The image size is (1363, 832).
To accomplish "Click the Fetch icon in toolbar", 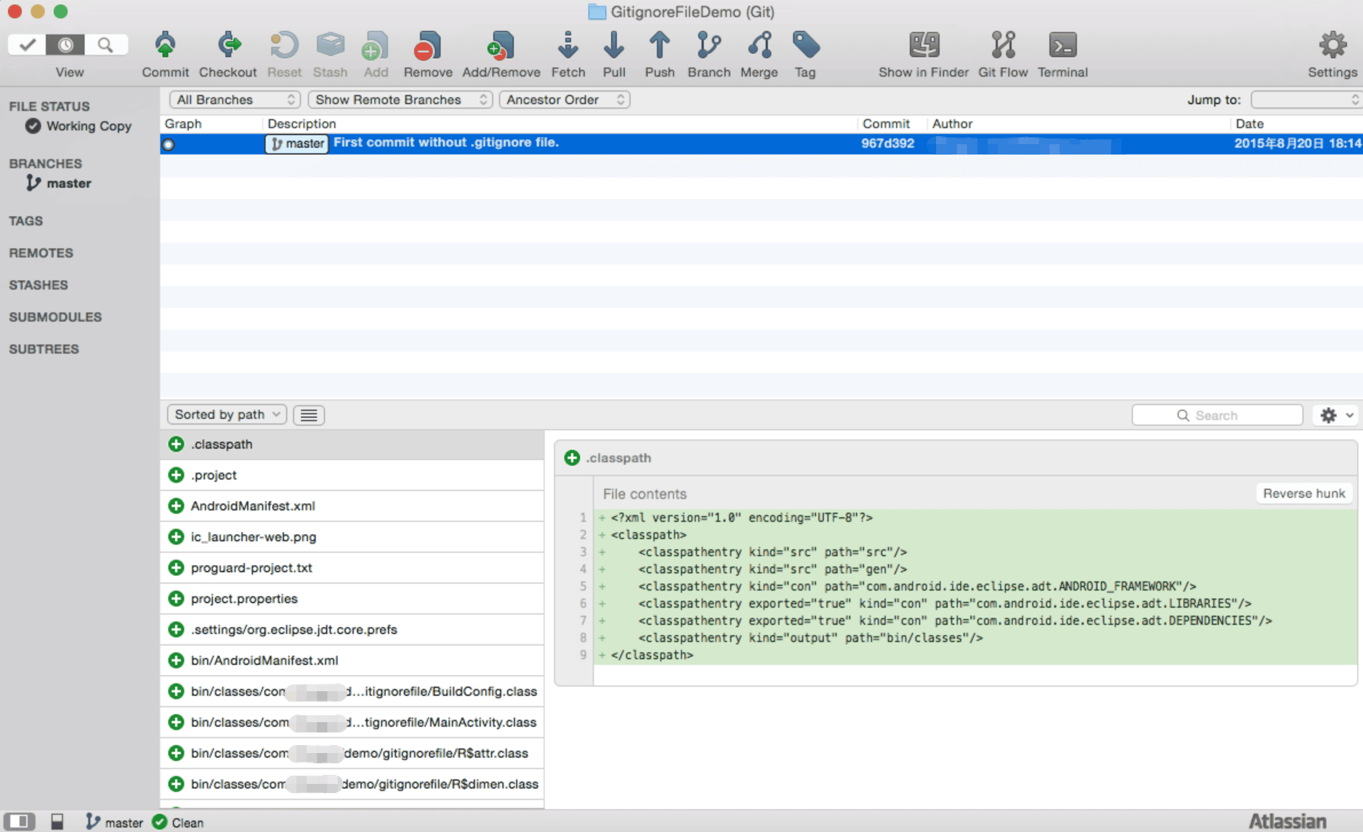I will 568,46.
